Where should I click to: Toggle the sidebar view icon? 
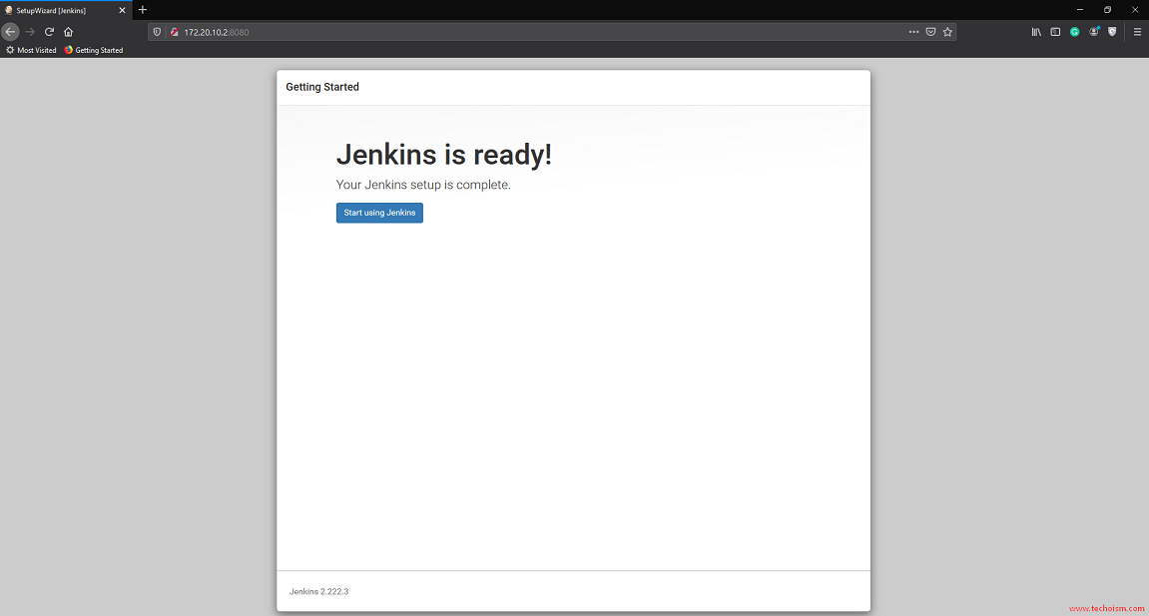click(1055, 32)
